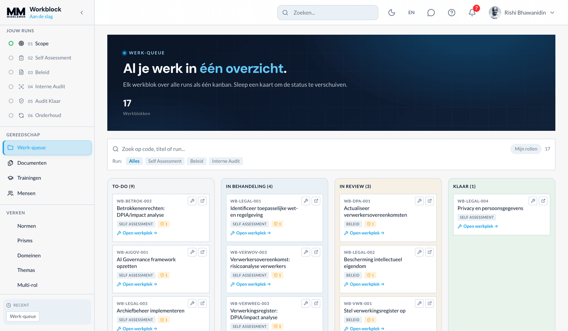The image size is (568, 331).
Task: Click external-link icon on WB-VERWREG-003 card
Action: [316, 303]
